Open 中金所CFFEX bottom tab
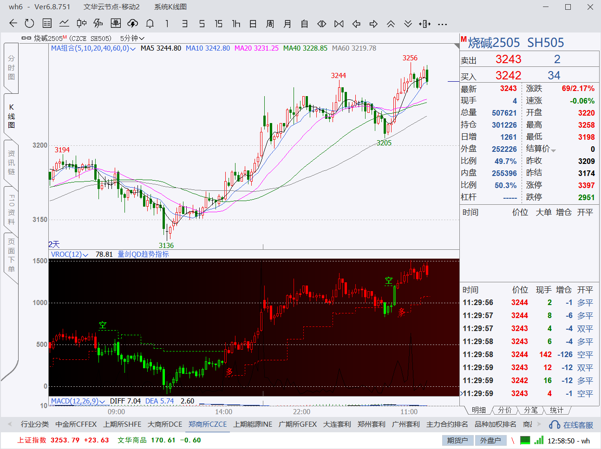601x449 pixels. (x=76, y=424)
